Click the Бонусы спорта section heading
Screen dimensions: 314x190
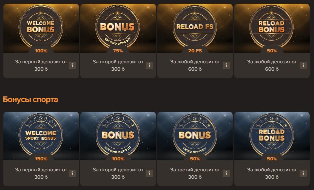tap(30, 99)
